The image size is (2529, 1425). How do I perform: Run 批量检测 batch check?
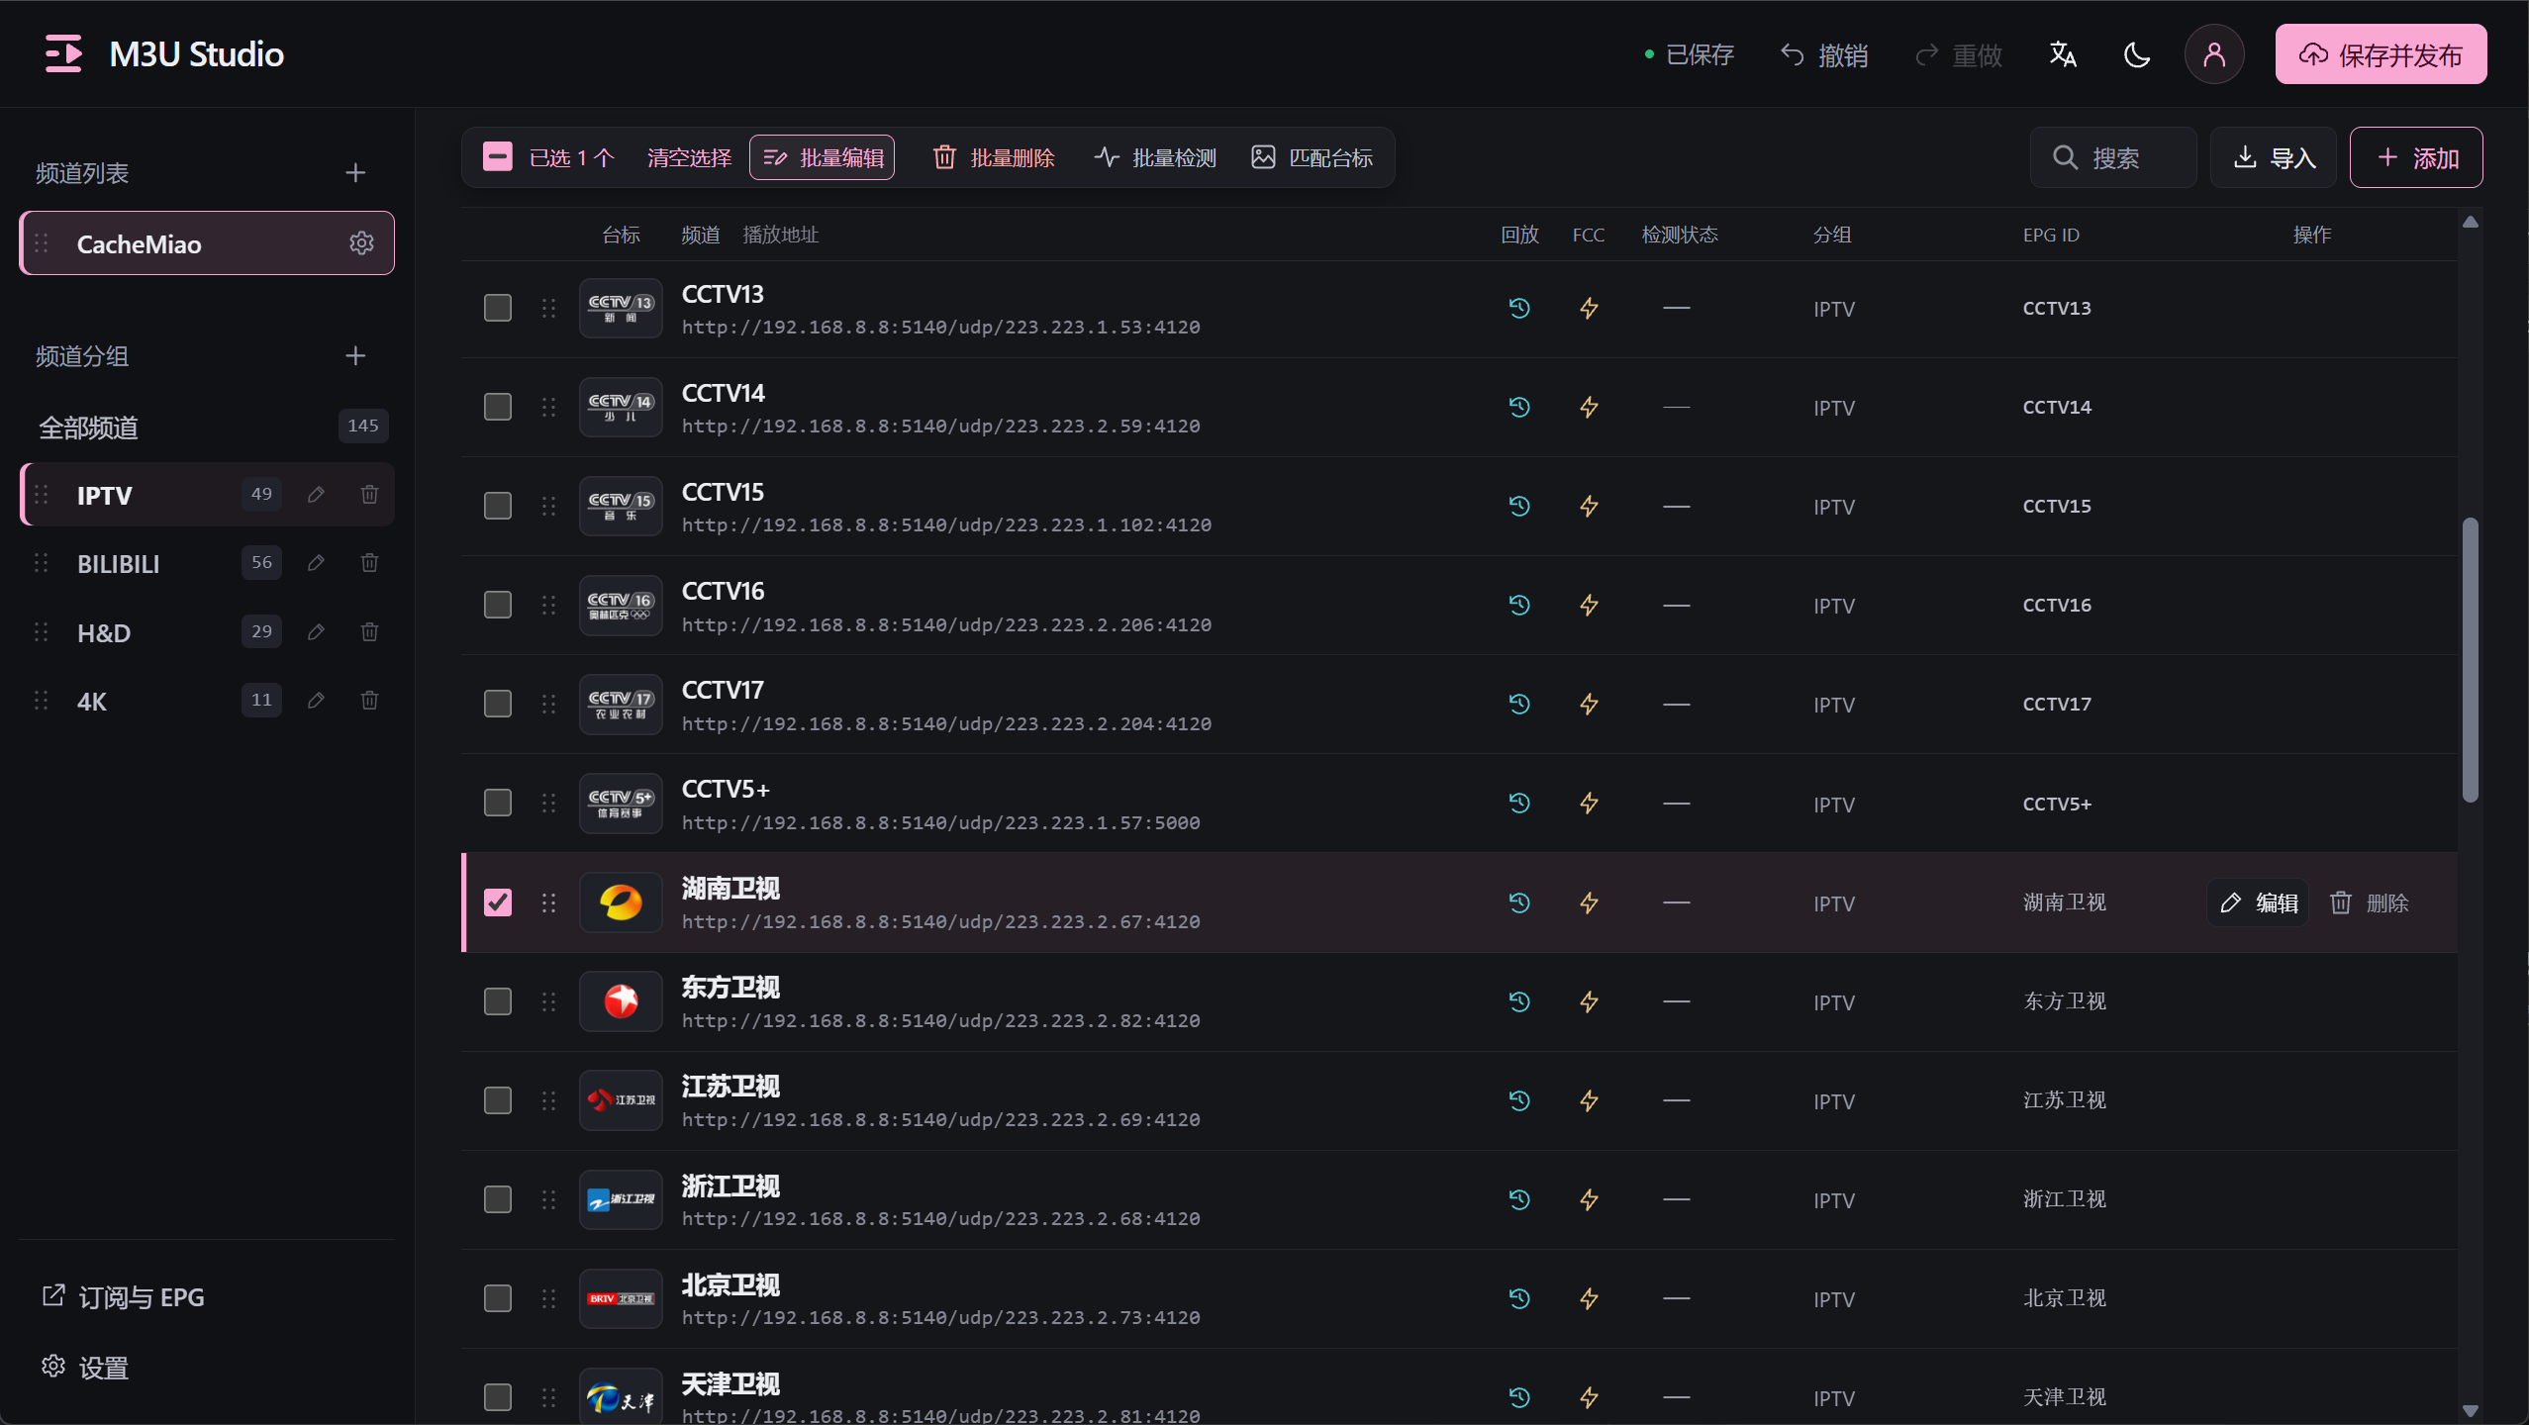point(1155,157)
